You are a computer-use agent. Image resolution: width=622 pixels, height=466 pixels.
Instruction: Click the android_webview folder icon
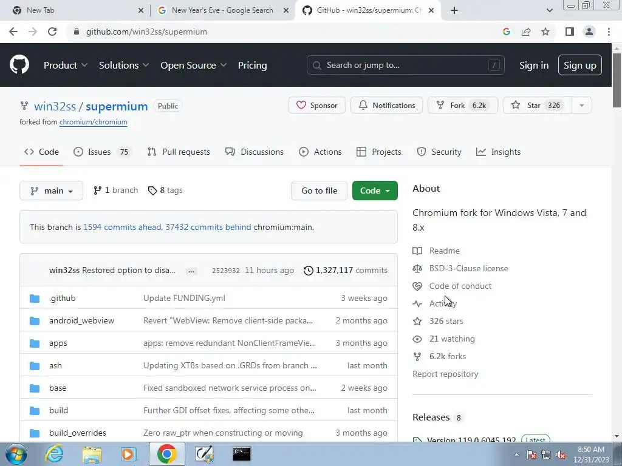[x=35, y=320]
